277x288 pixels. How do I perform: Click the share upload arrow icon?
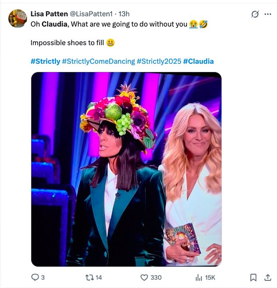click(267, 277)
